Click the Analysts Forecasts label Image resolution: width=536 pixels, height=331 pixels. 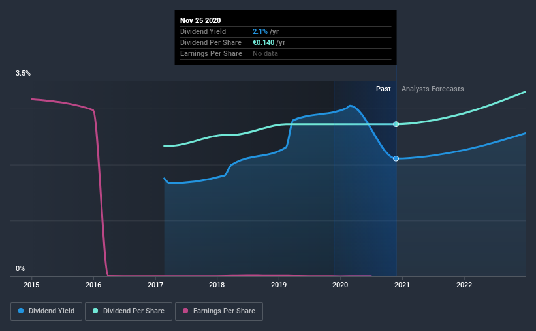click(x=432, y=89)
